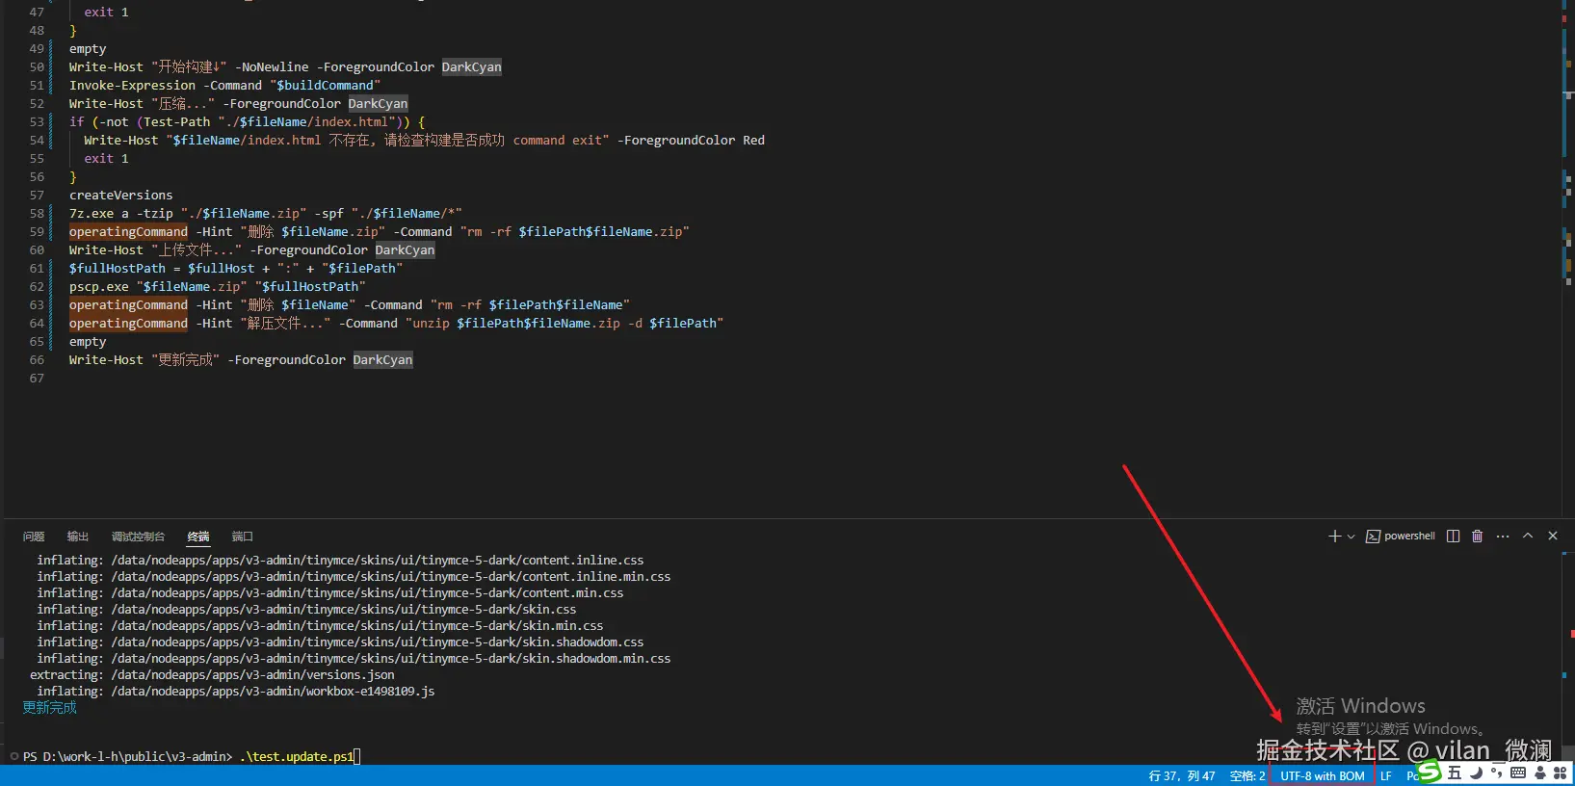Kill the terminal with the trash icon
The width and height of the screenshot is (1575, 786).
click(1477, 537)
